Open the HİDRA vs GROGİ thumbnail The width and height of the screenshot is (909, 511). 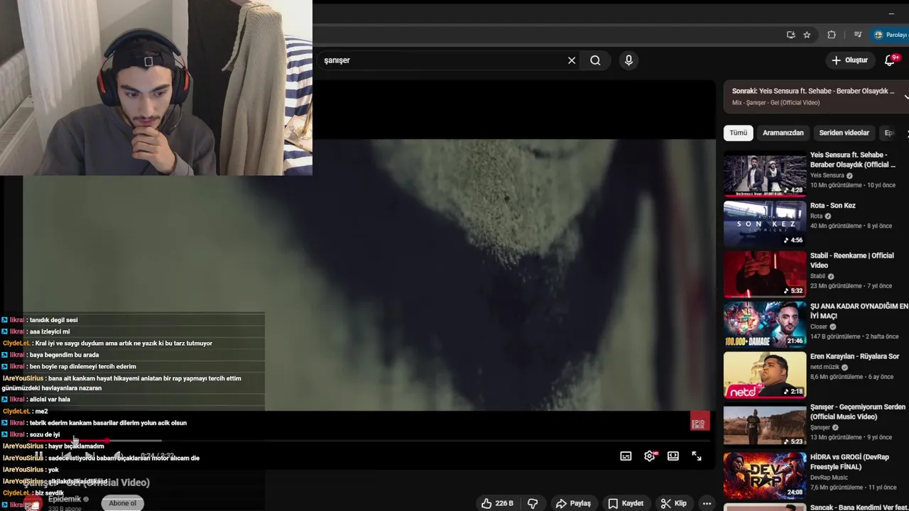click(765, 476)
